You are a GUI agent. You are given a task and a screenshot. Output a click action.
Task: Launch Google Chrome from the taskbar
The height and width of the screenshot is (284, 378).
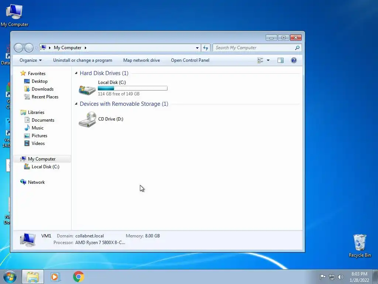pos(78,277)
